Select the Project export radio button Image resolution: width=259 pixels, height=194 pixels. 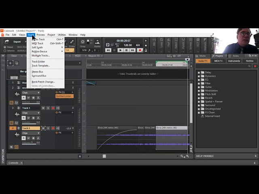coord(5,47)
